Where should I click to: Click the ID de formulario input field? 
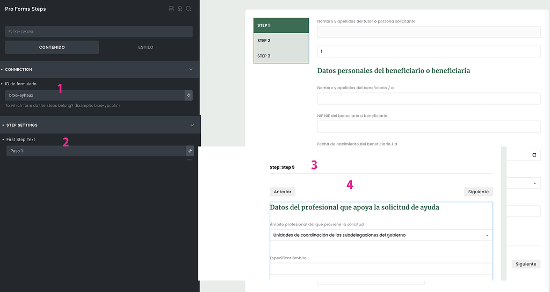coord(94,95)
